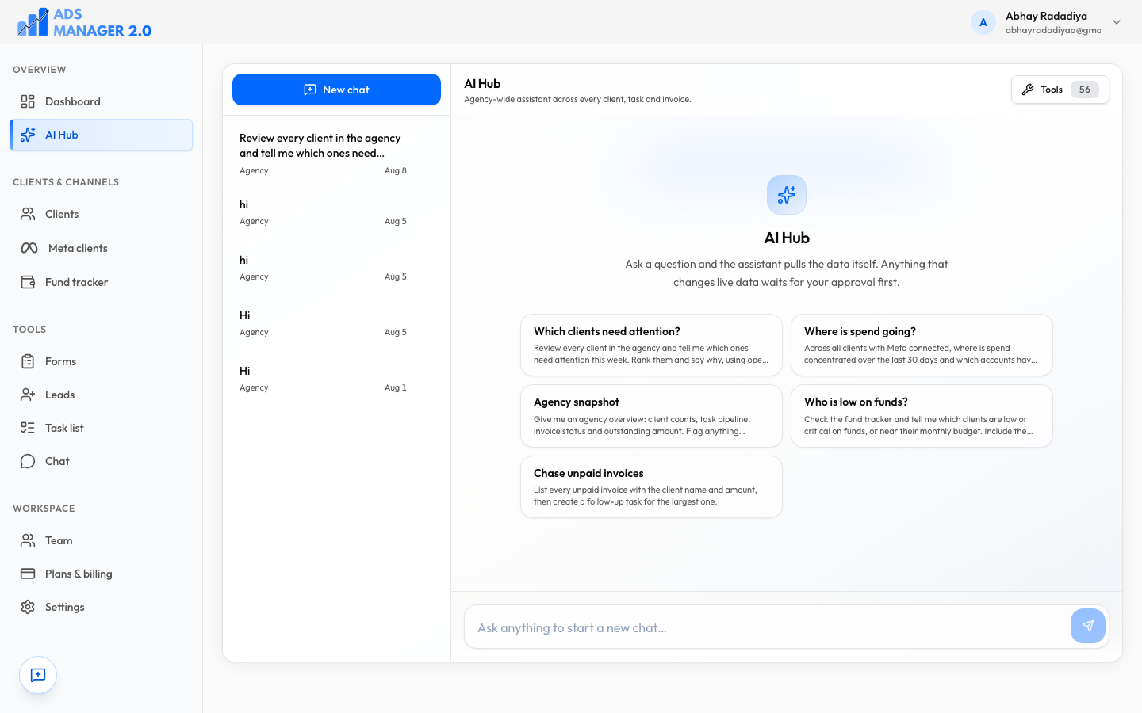
Task: Select the 'Agency snapshot' prompt card
Action: coord(651,416)
